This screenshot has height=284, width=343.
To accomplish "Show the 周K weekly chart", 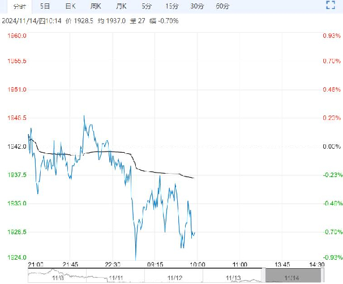I will (96, 6).
